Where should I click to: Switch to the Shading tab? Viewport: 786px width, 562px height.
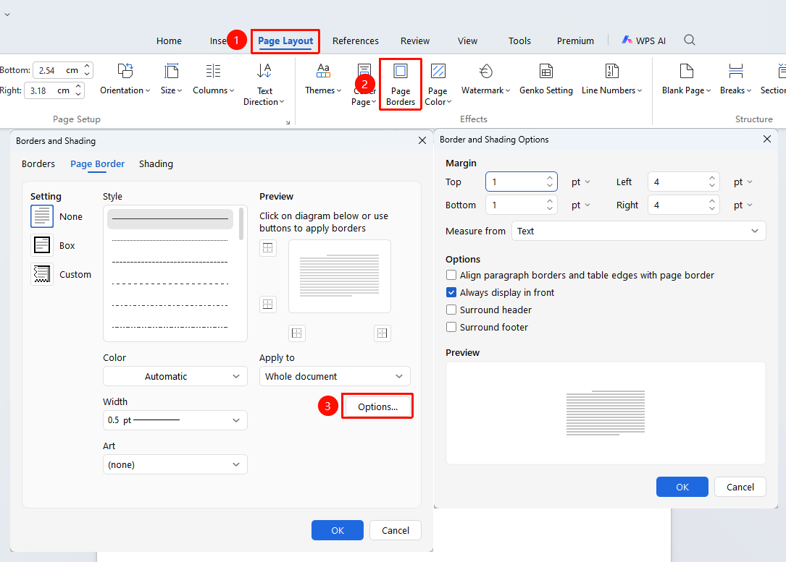click(156, 163)
